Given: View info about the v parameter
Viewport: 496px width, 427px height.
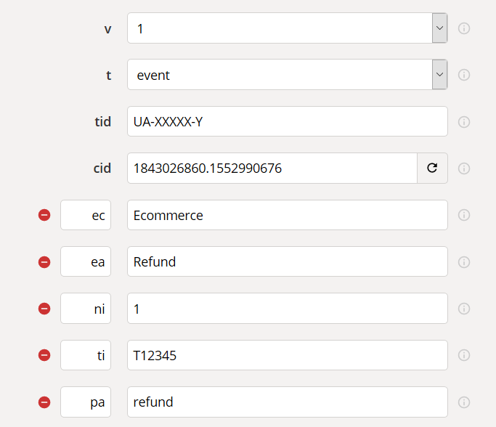Looking at the screenshot, I should click(x=464, y=28).
